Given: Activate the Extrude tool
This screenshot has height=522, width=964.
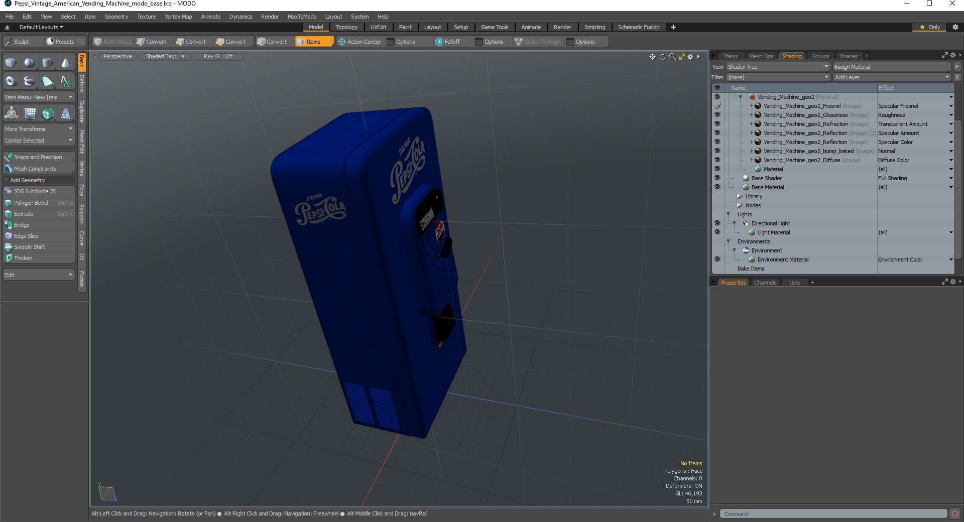Looking at the screenshot, I should [39, 214].
